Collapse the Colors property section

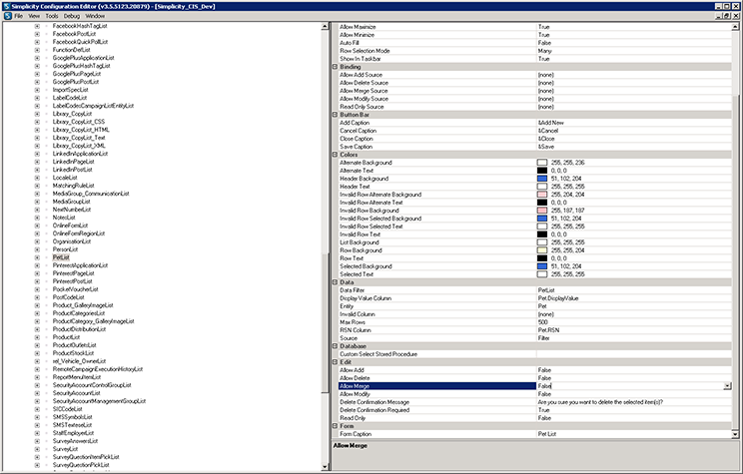pos(335,155)
